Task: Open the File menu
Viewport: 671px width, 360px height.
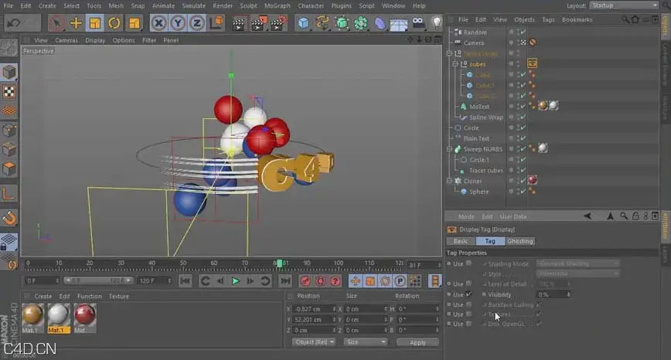Action: coord(9,6)
